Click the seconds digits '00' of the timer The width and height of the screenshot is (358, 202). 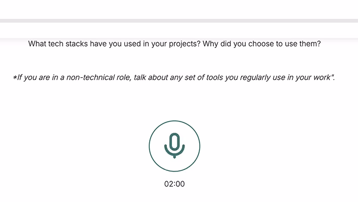180,184
